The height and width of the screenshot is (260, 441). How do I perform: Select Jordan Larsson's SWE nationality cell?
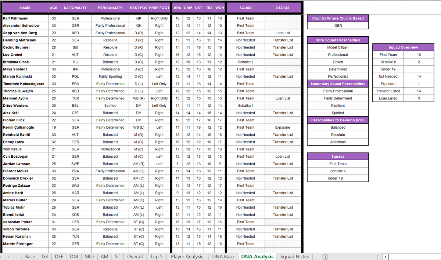(75, 164)
